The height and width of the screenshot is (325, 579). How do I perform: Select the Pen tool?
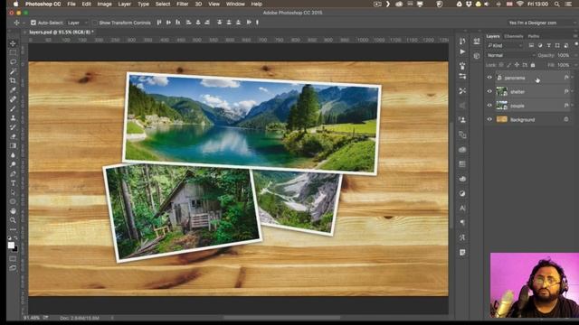click(x=13, y=173)
